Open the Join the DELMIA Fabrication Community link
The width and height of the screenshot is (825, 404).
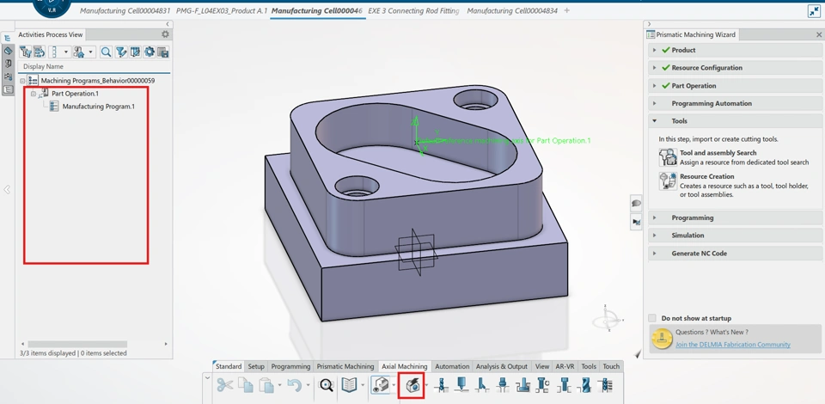[x=733, y=345]
